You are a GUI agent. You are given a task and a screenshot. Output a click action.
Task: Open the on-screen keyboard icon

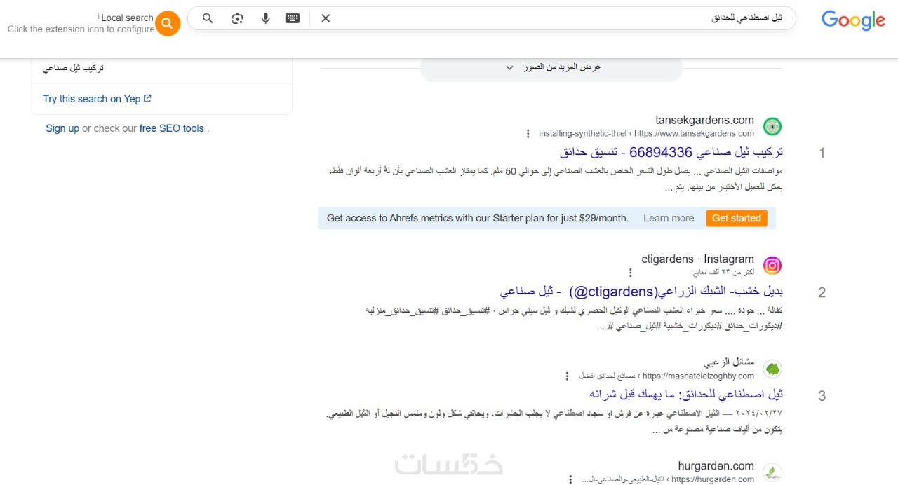(293, 18)
